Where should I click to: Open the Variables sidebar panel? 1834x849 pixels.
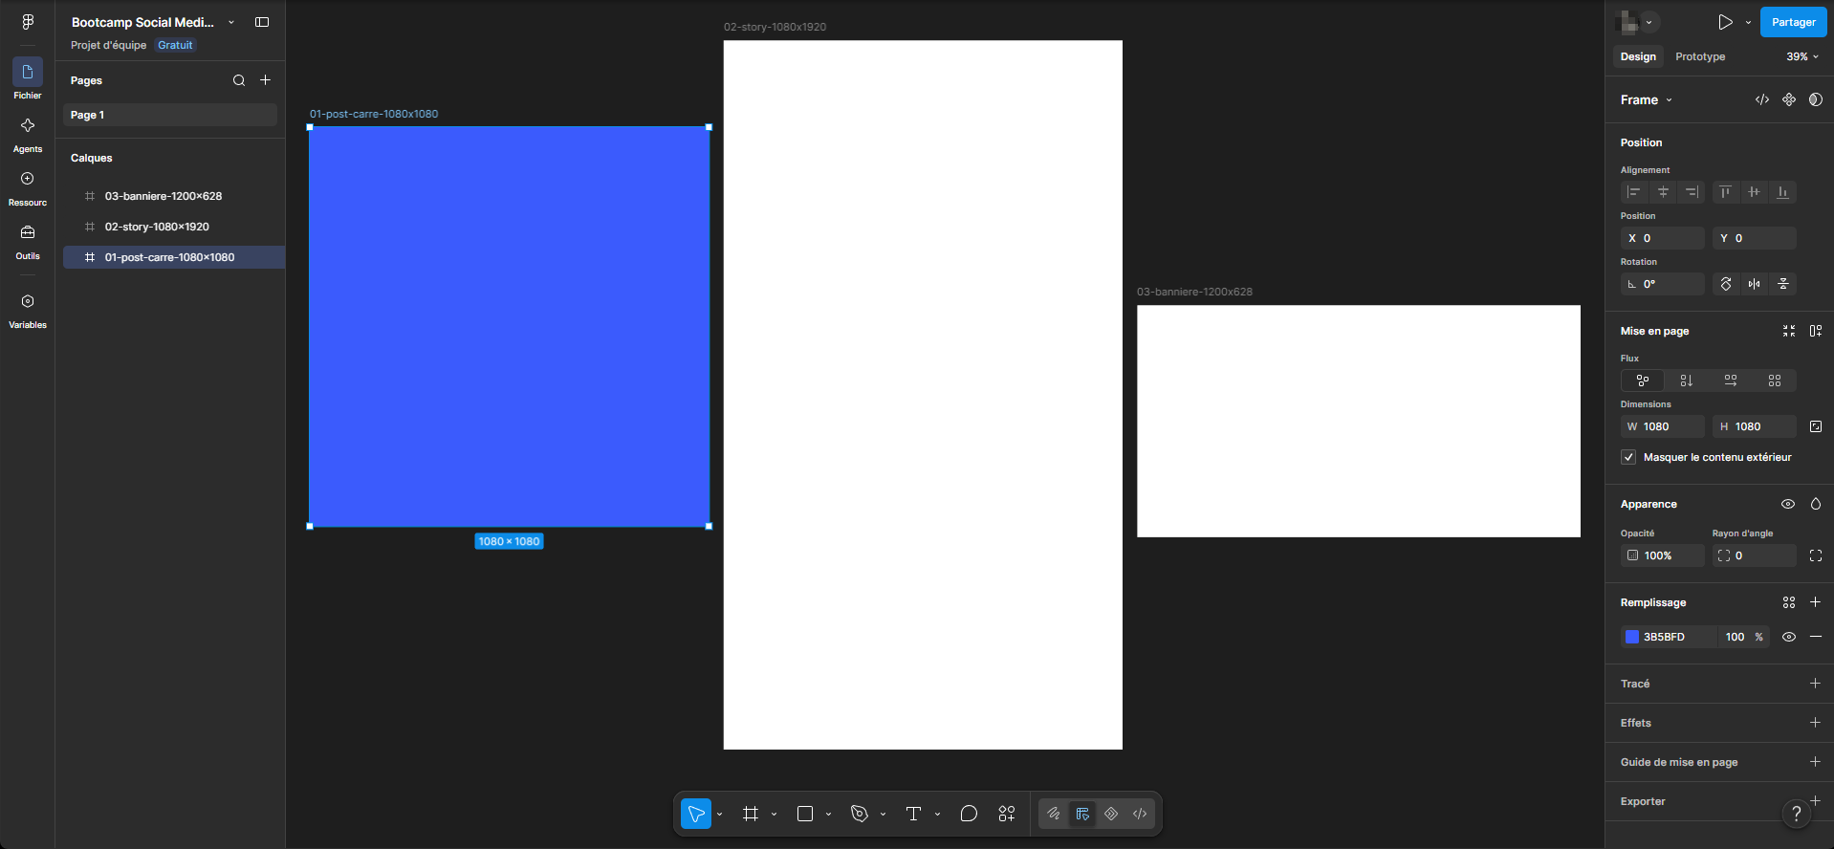pyautogui.click(x=28, y=311)
